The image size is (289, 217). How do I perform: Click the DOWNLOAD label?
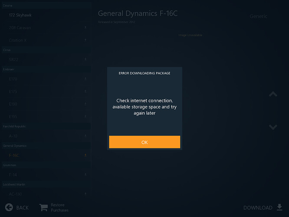point(258,208)
